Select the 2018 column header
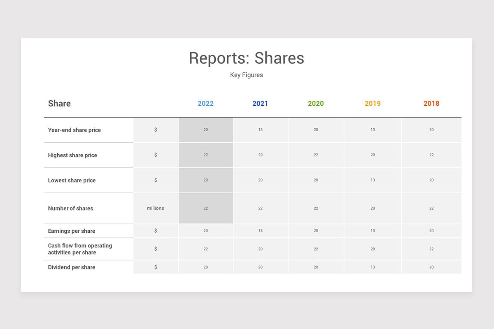This screenshot has width=494, height=329. pyautogui.click(x=431, y=104)
